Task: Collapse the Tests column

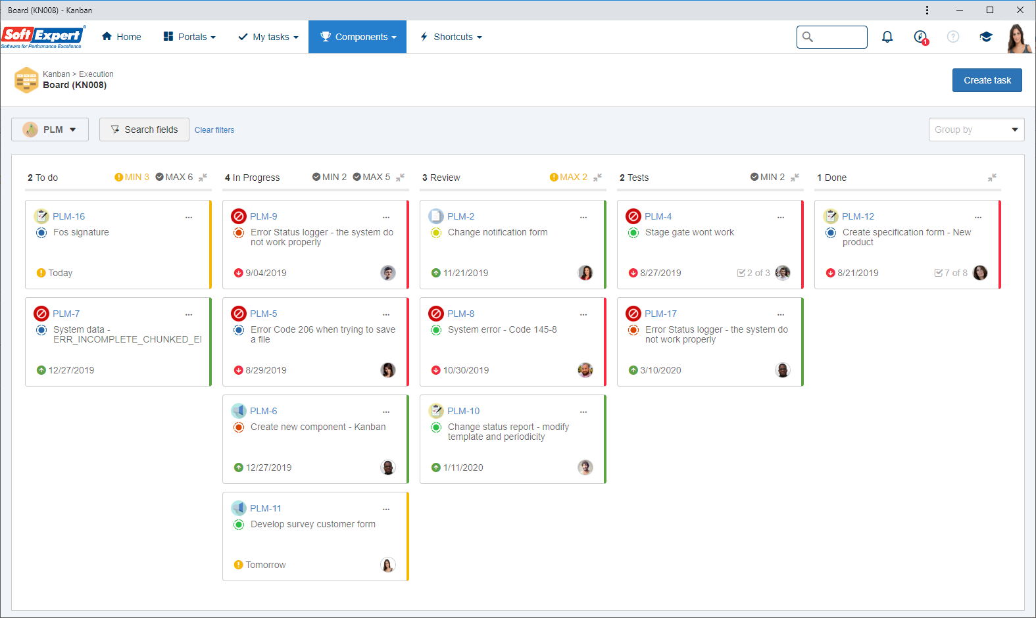Action: coord(795,178)
